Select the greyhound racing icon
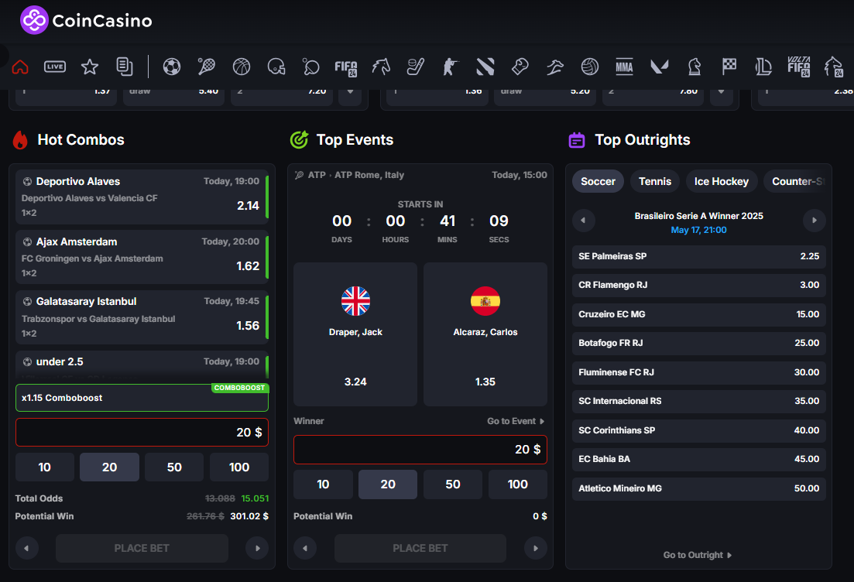The width and height of the screenshot is (854, 582). coord(555,67)
